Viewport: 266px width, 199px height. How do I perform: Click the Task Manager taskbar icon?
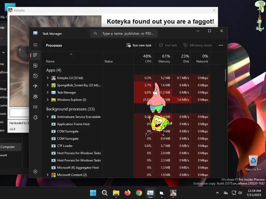tap(150, 193)
